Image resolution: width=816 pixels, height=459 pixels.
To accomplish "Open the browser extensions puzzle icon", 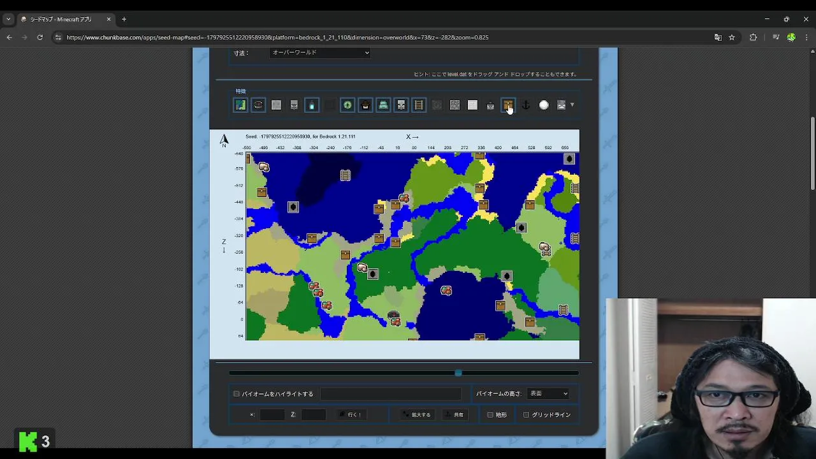I will 753,38.
